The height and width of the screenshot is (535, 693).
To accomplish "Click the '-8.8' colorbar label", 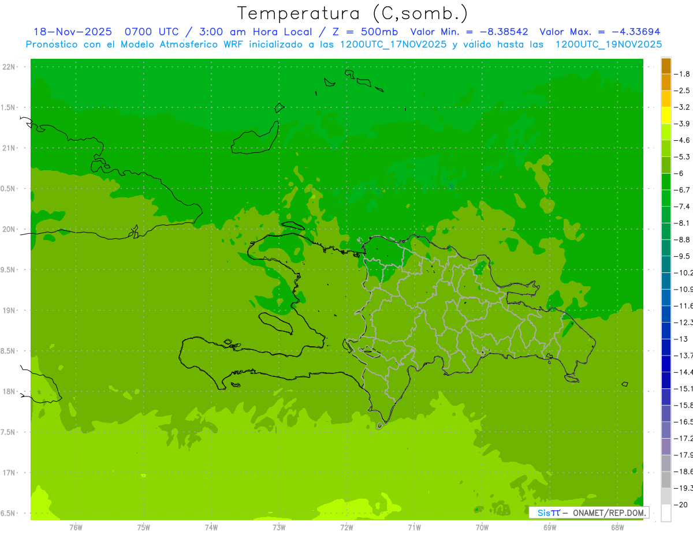I will coord(682,240).
